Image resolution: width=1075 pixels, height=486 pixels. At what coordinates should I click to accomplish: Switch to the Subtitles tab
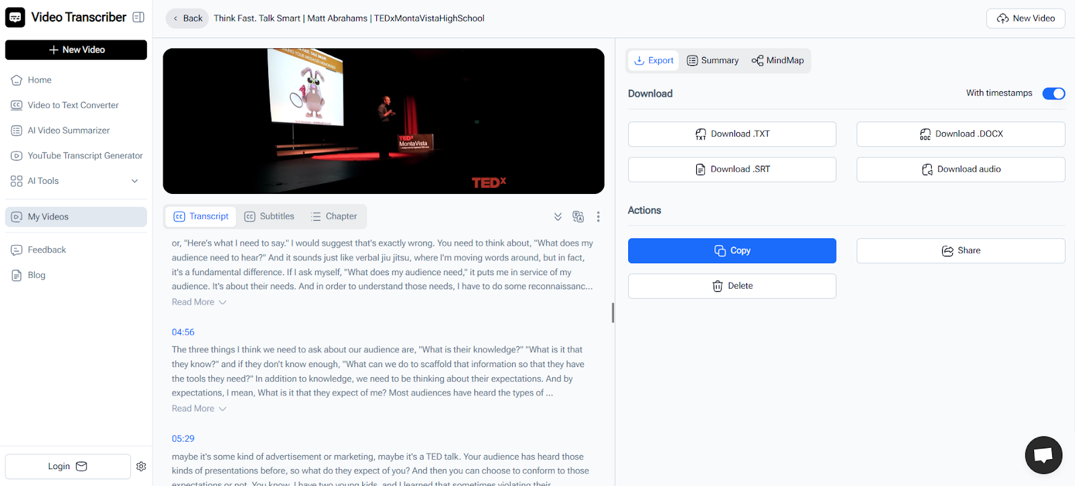click(x=269, y=216)
